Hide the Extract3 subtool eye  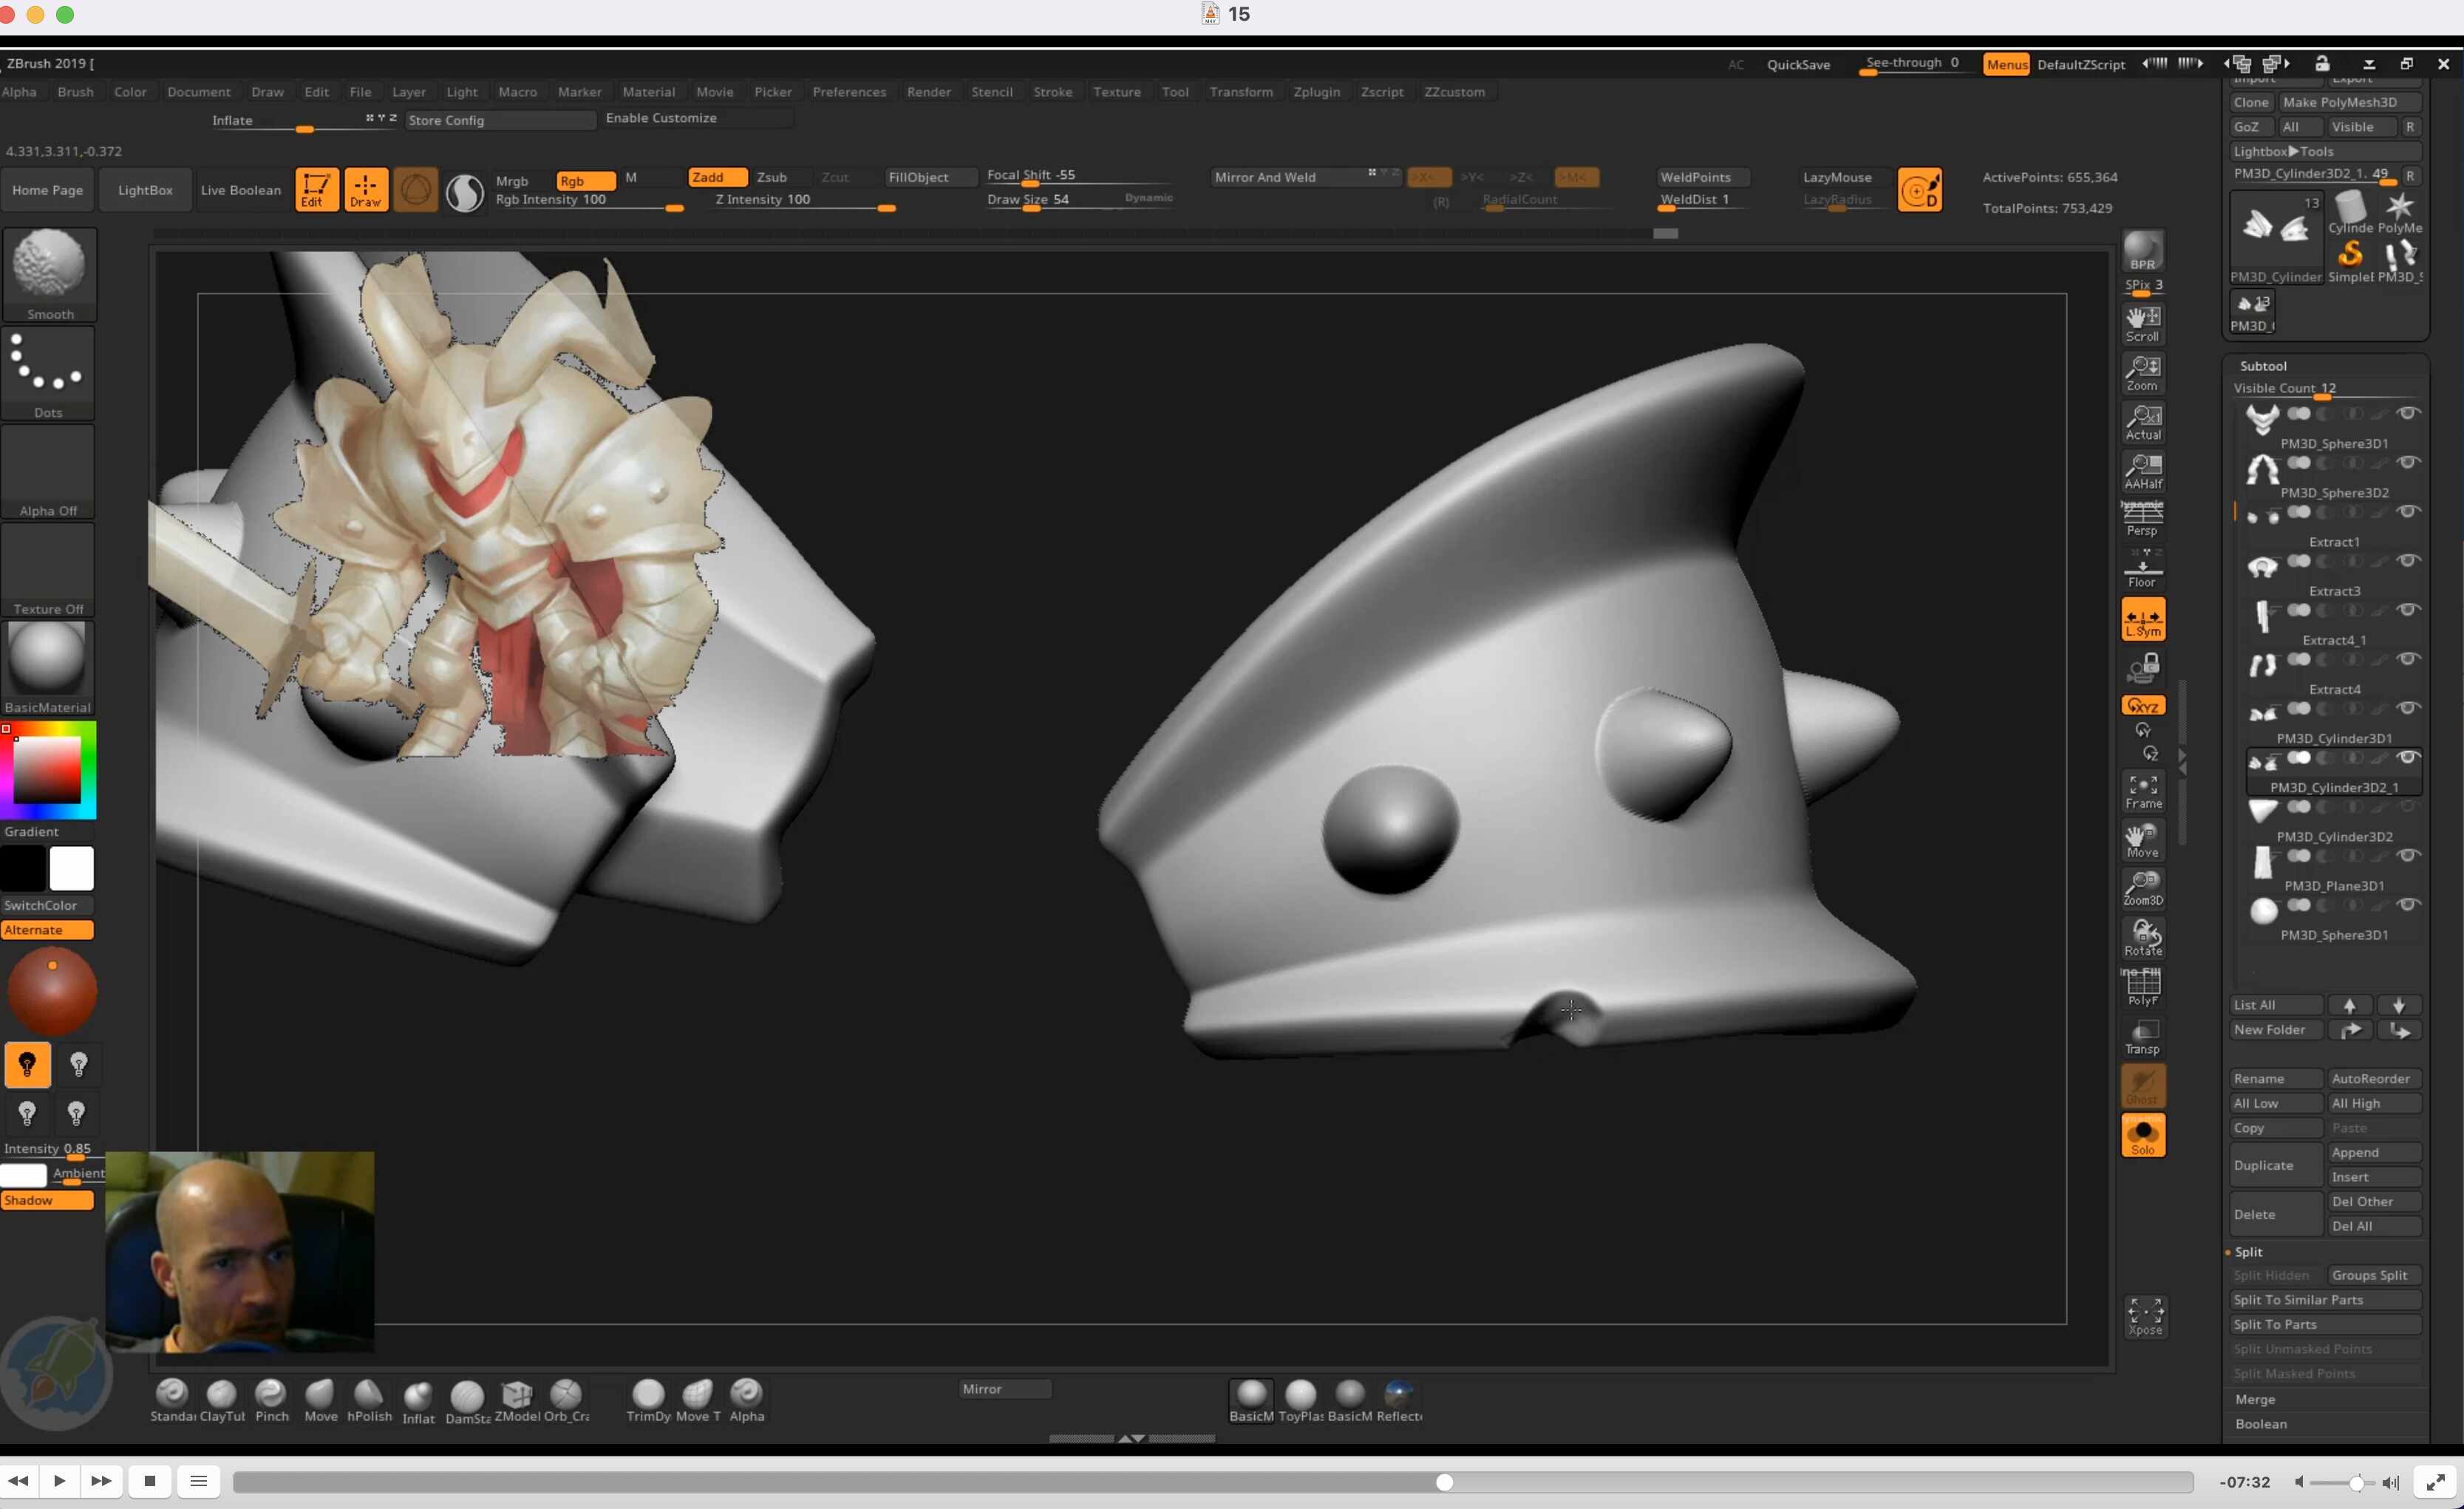(2409, 561)
